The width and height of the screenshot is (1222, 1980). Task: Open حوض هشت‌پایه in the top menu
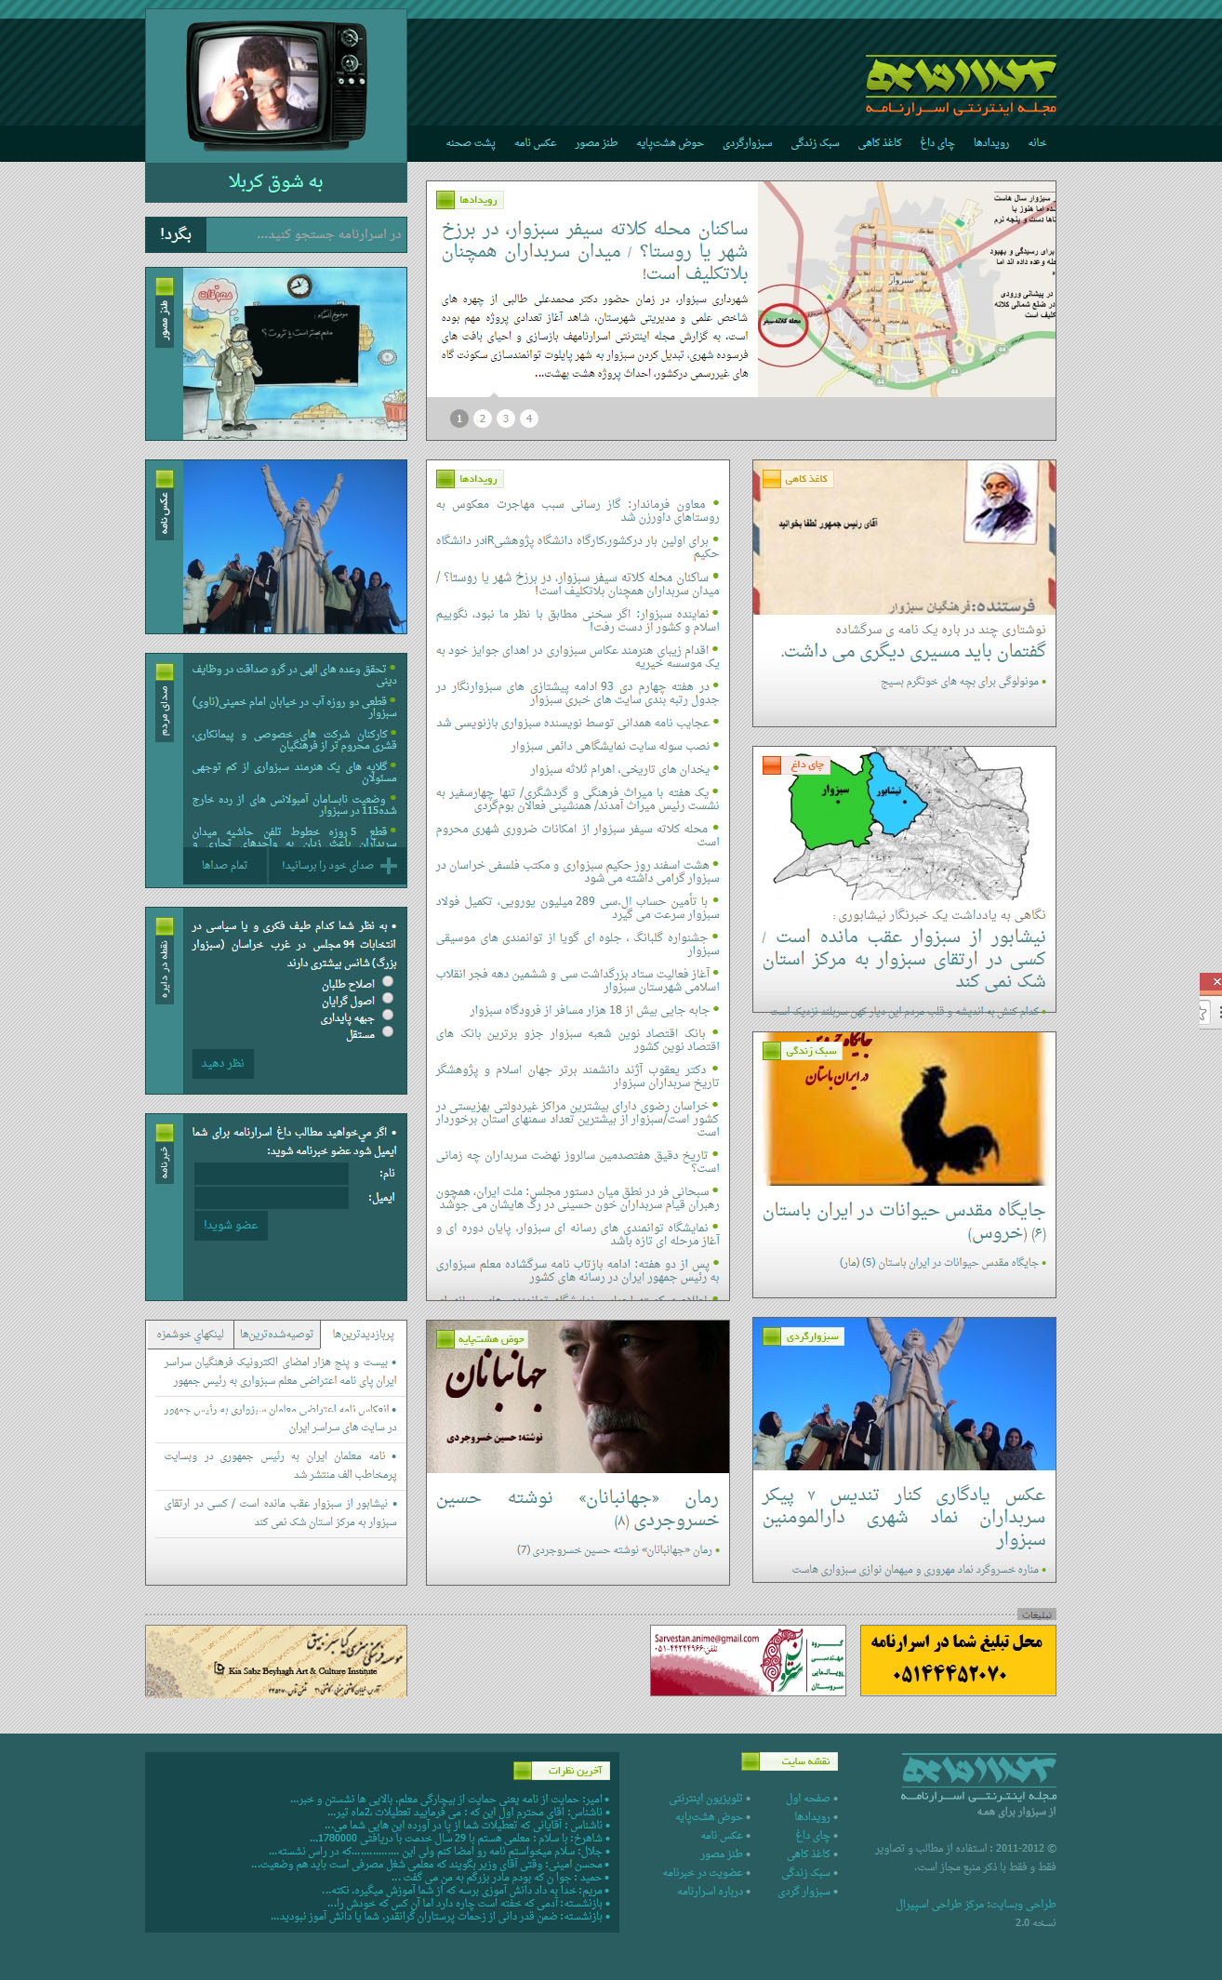click(x=670, y=142)
